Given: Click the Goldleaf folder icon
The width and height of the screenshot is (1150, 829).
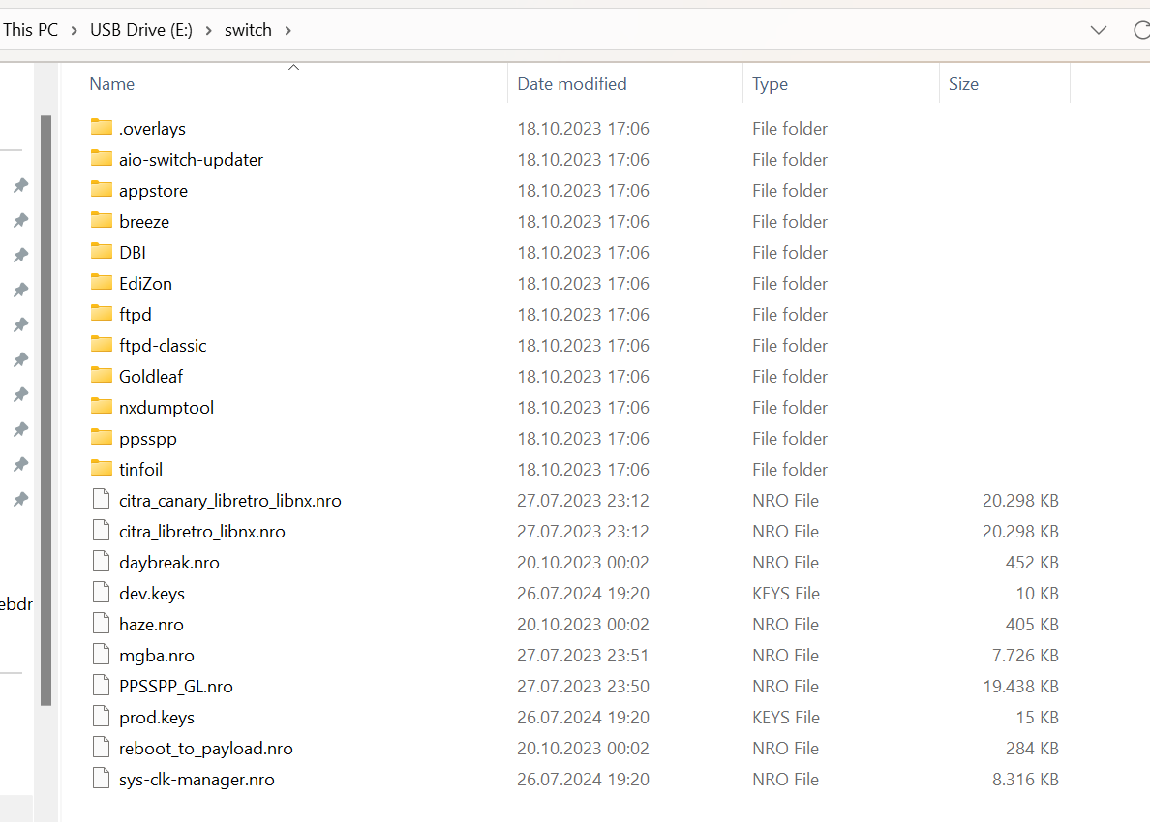Looking at the screenshot, I should click(102, 376).
